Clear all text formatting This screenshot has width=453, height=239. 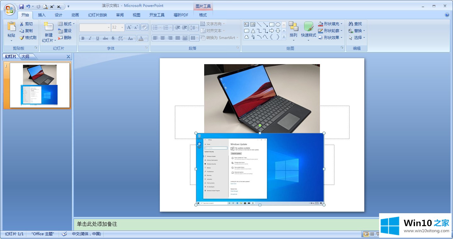pyautogui.click(x=144, y=27)
